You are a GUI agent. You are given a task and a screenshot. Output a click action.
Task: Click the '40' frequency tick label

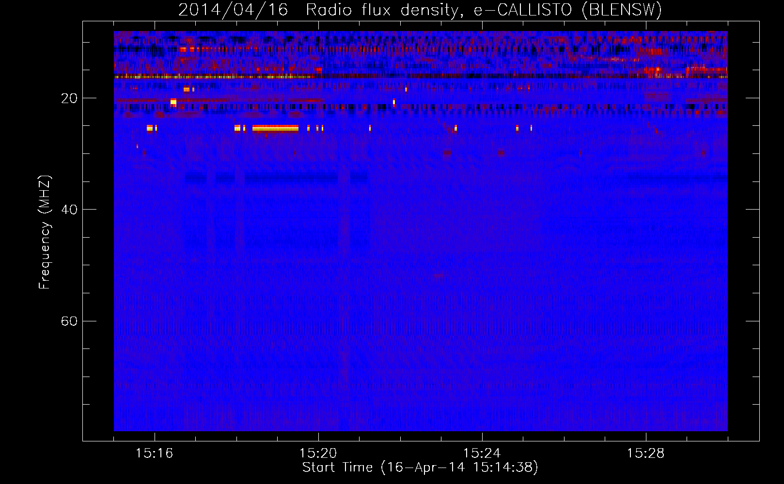click(x=69, y=210)
